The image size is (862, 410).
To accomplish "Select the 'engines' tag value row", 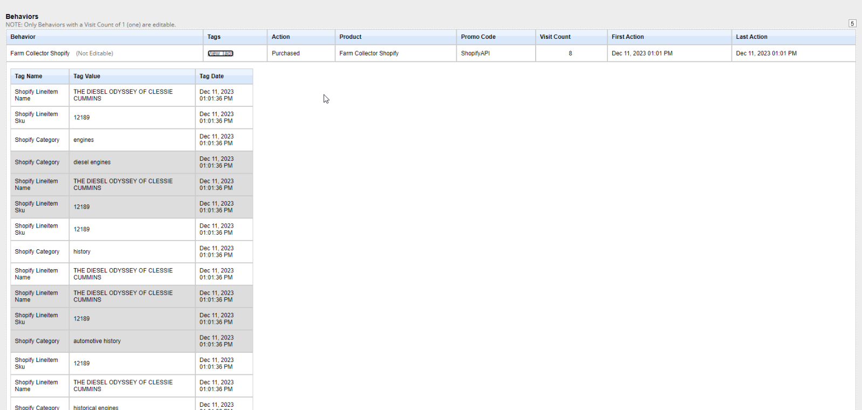I will point(84,140).
